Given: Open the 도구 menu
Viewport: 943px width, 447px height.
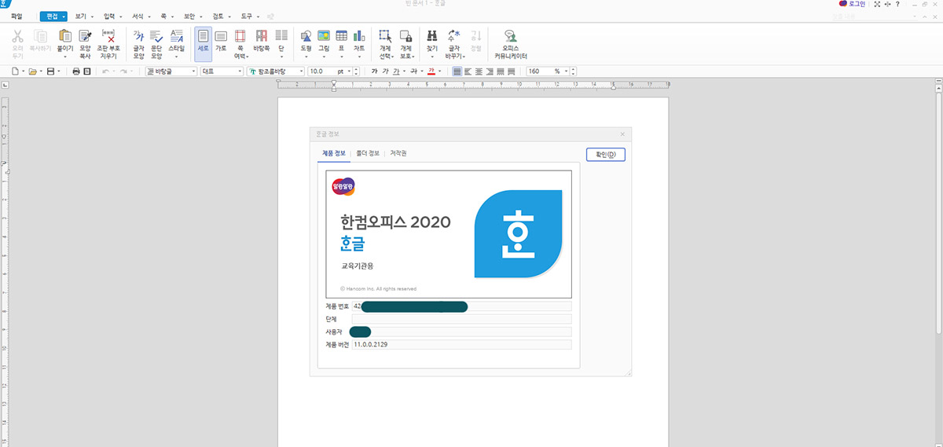Looking at the screenshot, I should click(x=248, y=16).
